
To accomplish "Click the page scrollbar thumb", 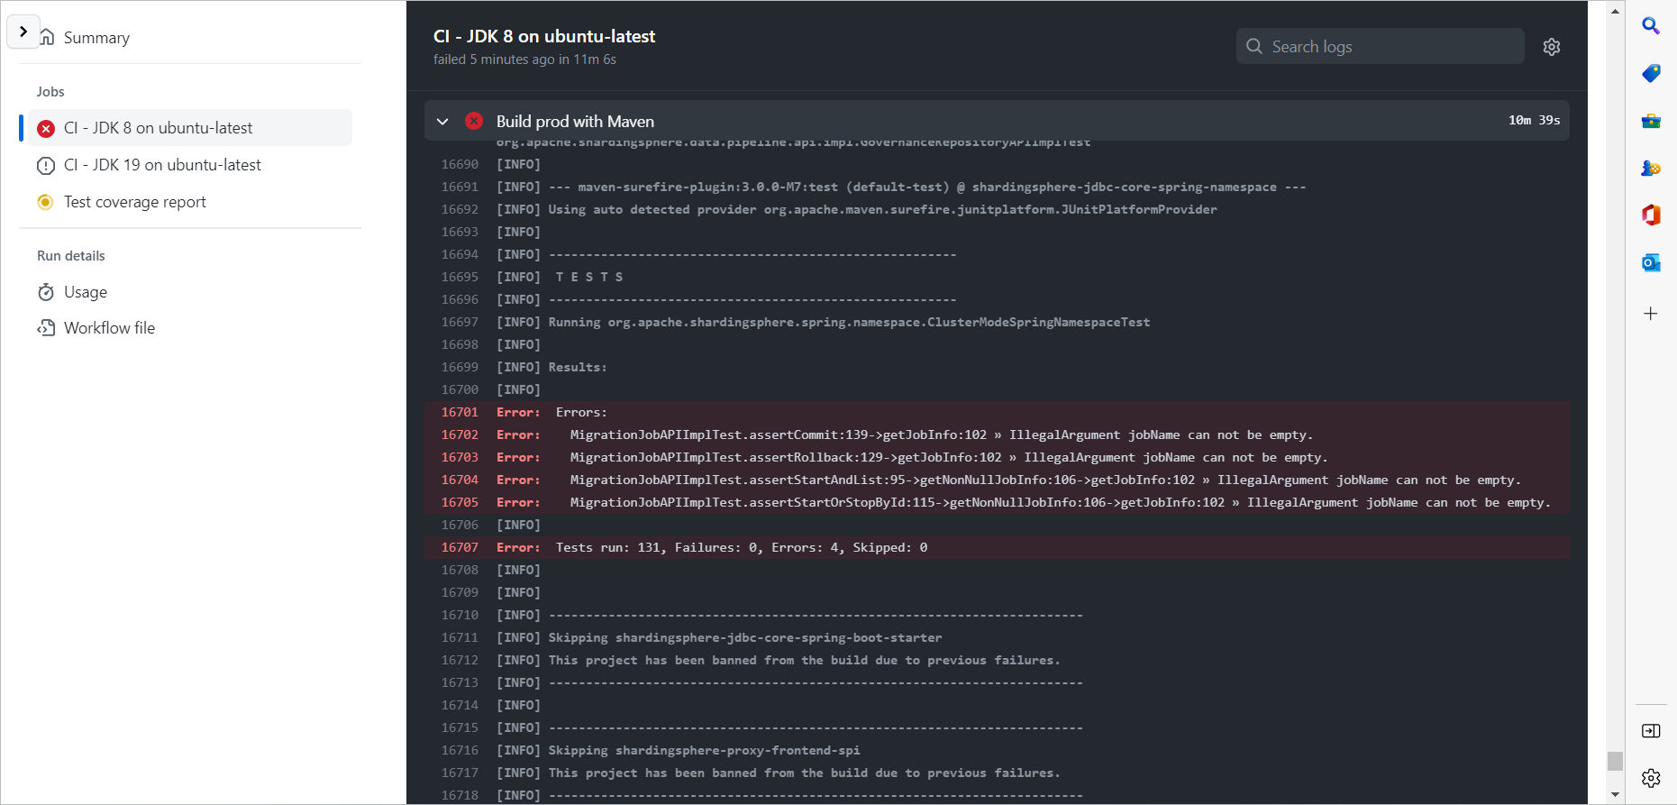I will pos(1615,761).
